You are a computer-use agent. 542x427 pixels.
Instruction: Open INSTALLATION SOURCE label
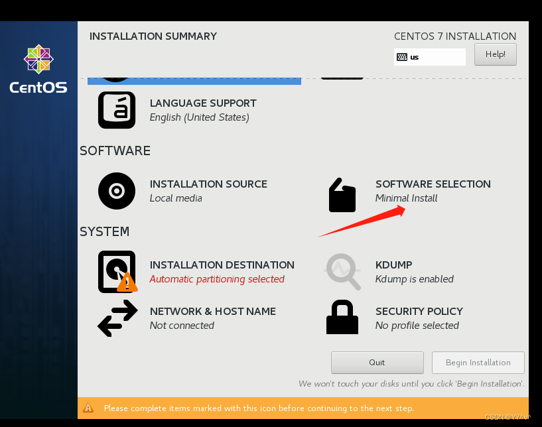pyautogui.click(x=208, y=184)
